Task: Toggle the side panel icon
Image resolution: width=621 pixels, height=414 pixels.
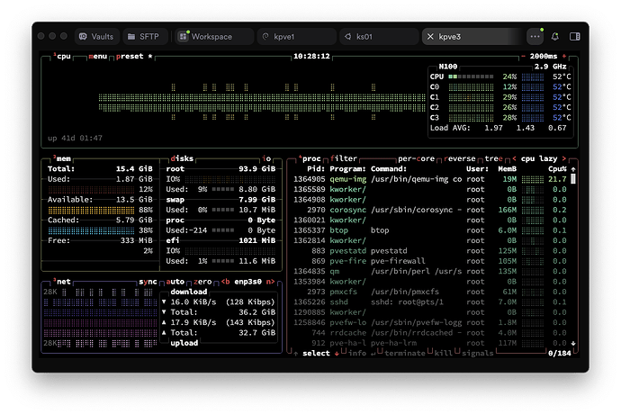Action: [x=575, y=36]
